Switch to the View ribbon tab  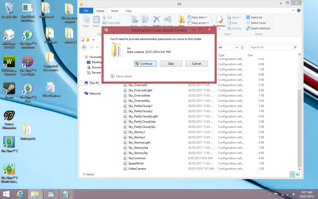(x=128, y=11)
